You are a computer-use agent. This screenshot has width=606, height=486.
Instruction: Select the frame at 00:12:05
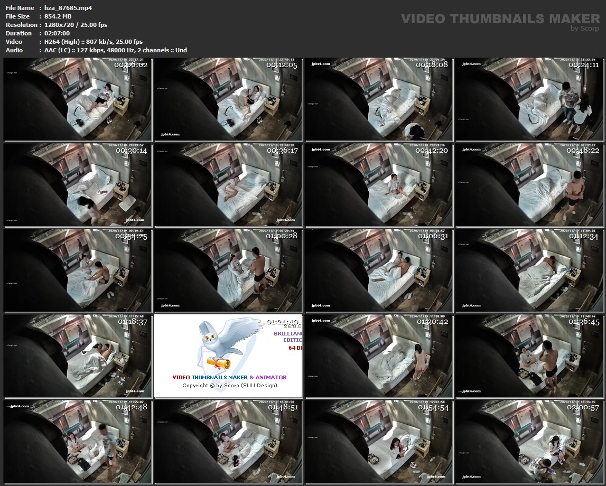(228, 100)
